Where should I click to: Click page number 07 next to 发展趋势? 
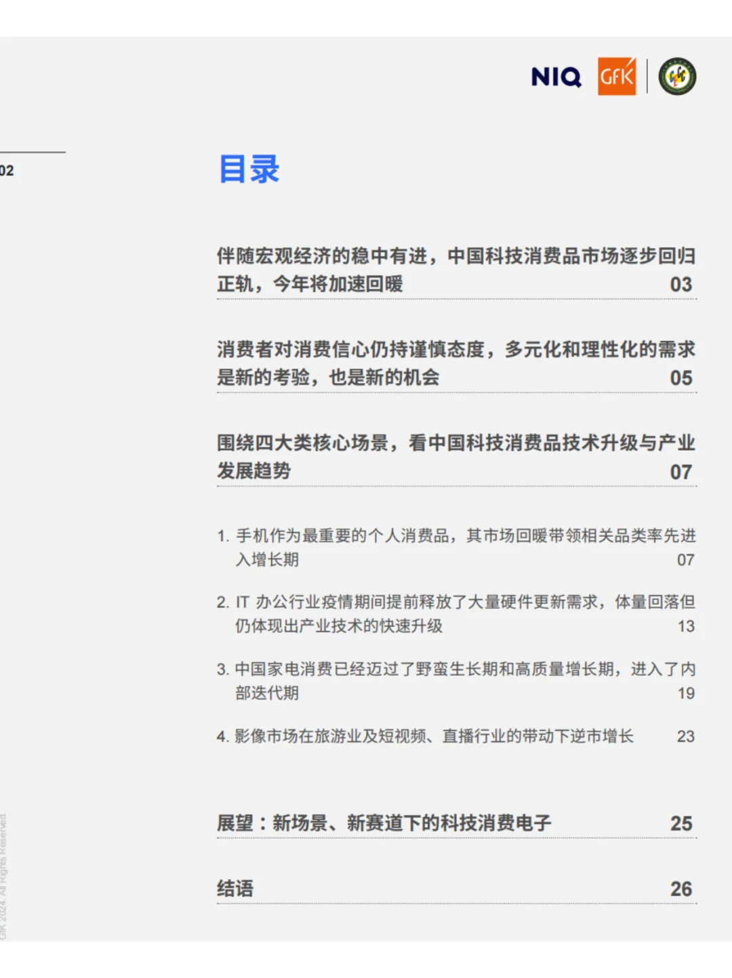683,472
